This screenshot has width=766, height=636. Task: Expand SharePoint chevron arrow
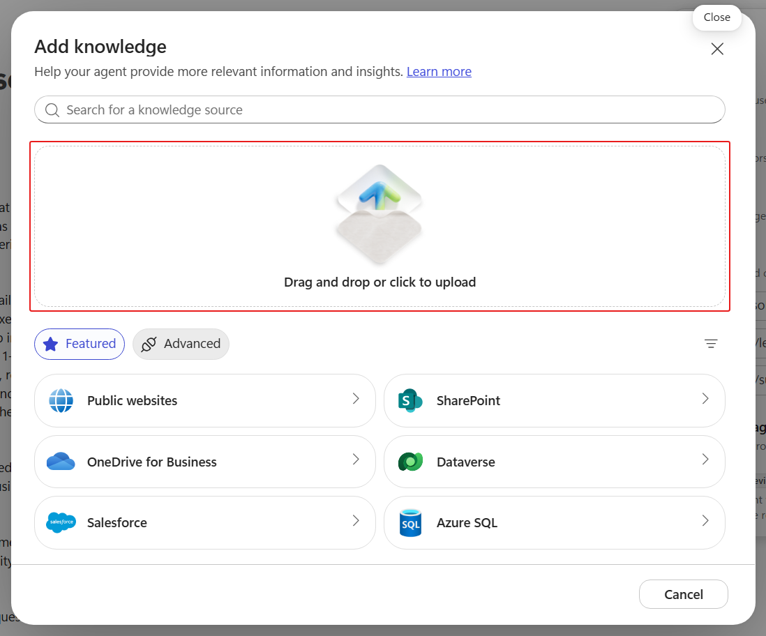coord(705,399)
